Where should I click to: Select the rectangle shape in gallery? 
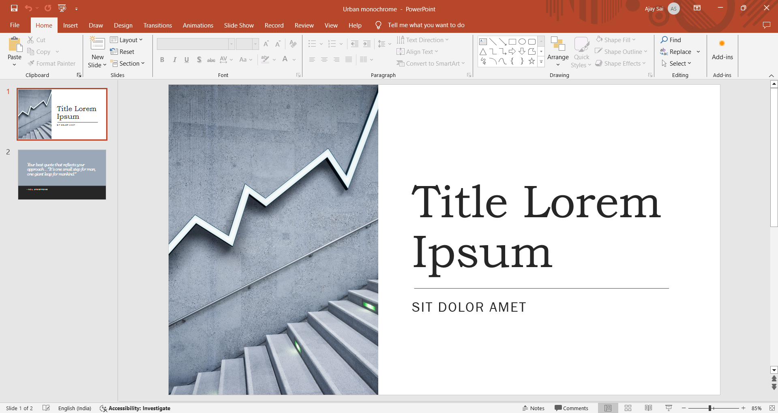512,42
